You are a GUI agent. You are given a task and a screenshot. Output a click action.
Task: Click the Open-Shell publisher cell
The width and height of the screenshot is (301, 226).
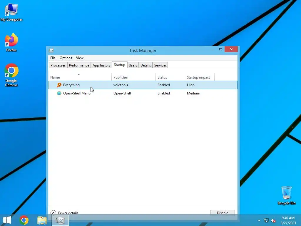click(122, 93)
